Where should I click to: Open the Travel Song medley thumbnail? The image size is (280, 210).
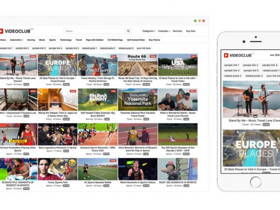(x=98, y=65)
